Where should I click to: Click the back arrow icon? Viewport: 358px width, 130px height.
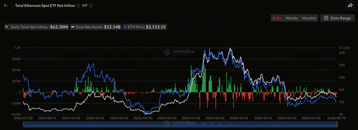click(6, 6)
